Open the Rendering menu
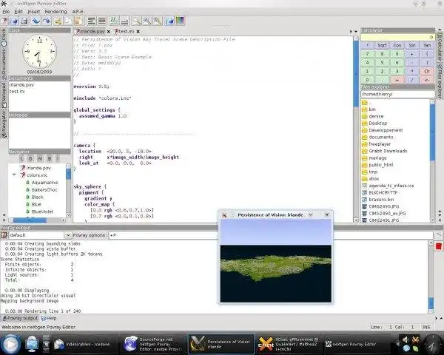Viewport: 444px width, 355px height. 55,11
